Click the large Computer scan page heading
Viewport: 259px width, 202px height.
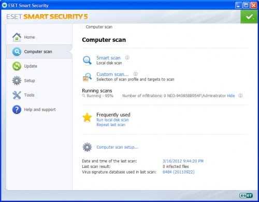coord(104,40)
